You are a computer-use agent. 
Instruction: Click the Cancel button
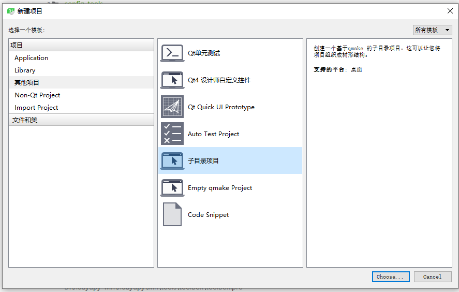tap(433, 277)
